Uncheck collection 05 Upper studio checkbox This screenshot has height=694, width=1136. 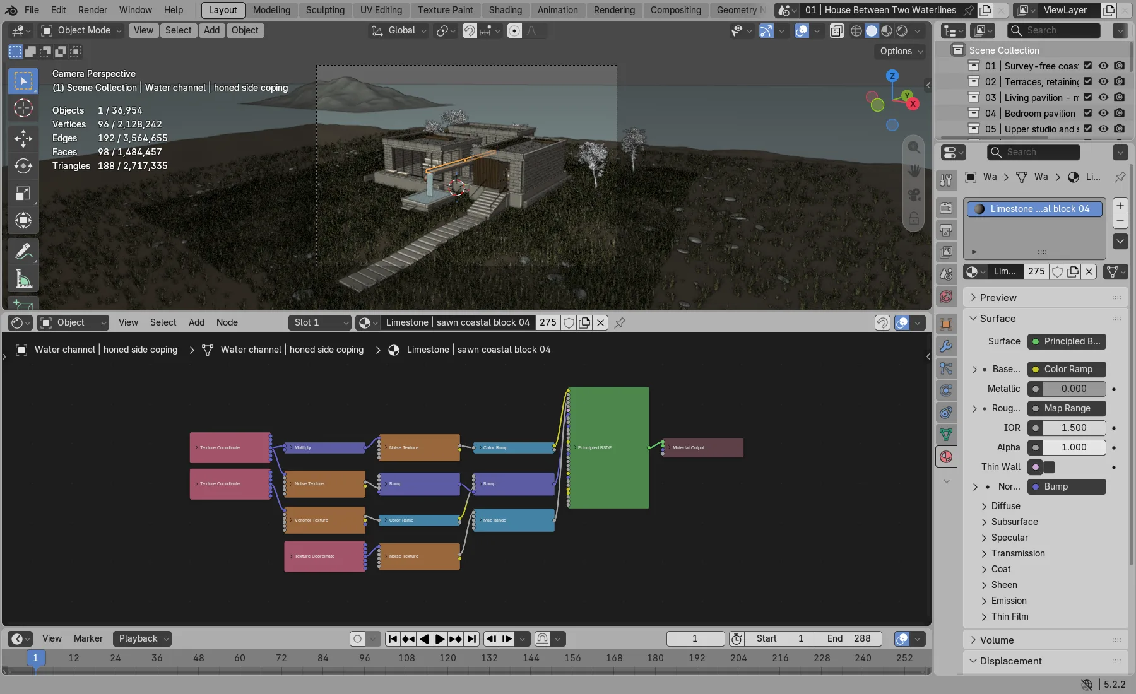tap(1087, 129)
